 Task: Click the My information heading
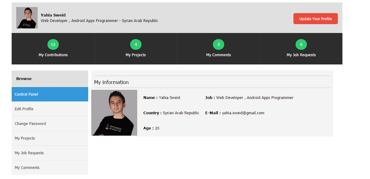(x=111, y=82)
